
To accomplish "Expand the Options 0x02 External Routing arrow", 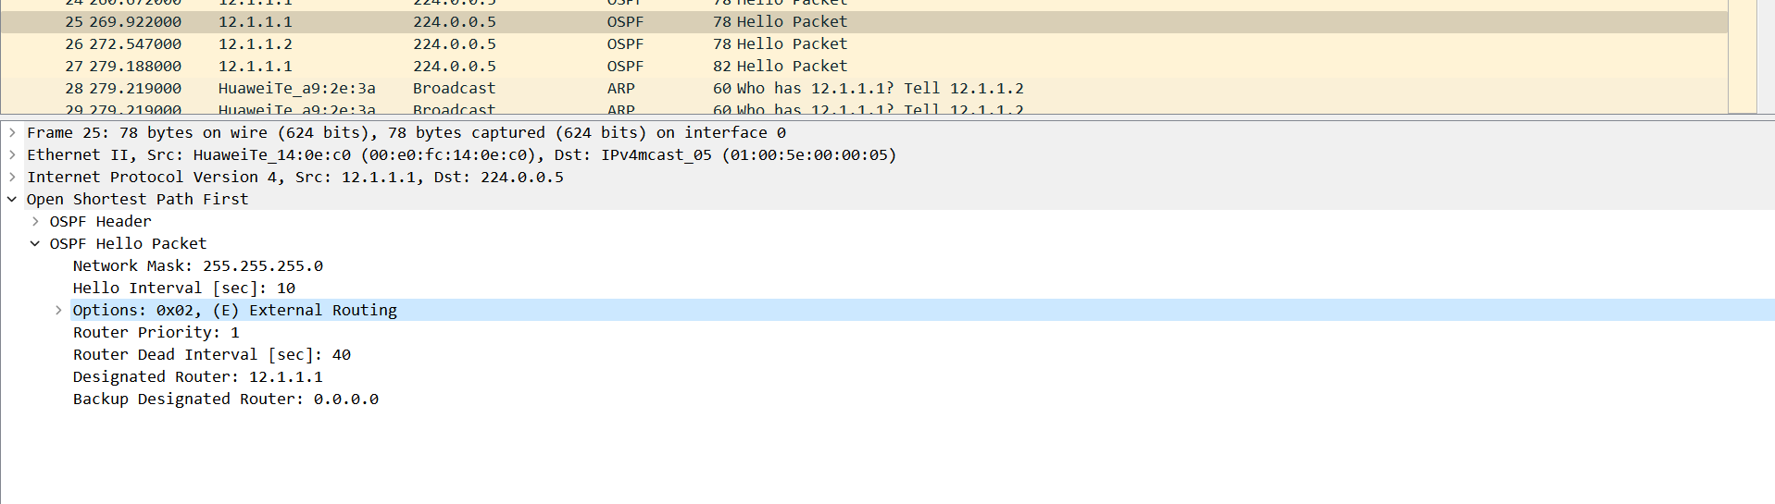I will click(58, 311).
